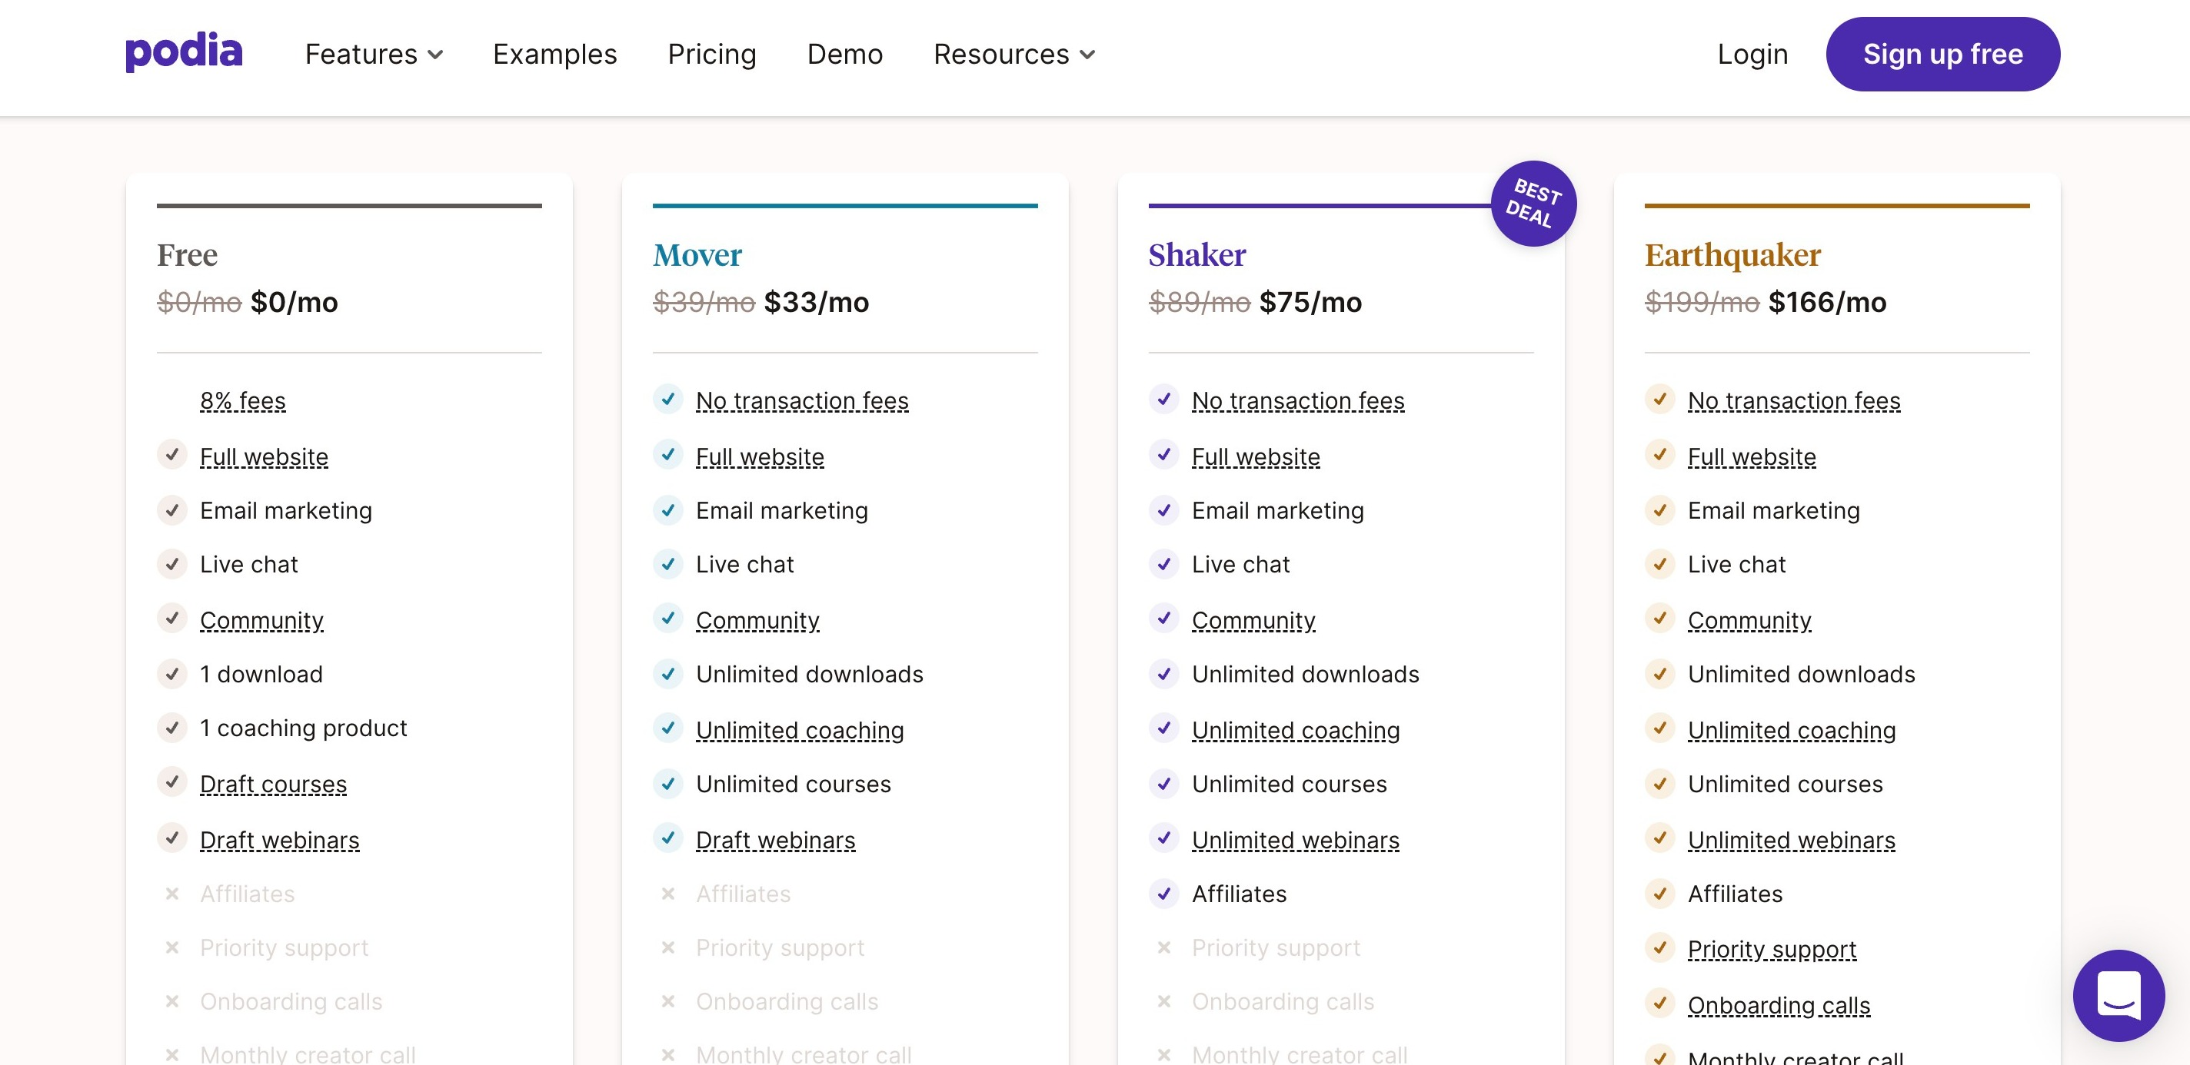Click the checkmark beside Earthquaker Unlimited downloads
Screen dimensions: 2190x1065
pyautogui.click(x=1659, y=673)
